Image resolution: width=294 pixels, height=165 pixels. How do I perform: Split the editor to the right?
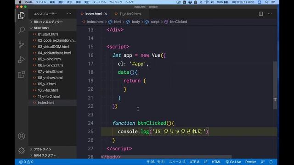tap(261, 14)
